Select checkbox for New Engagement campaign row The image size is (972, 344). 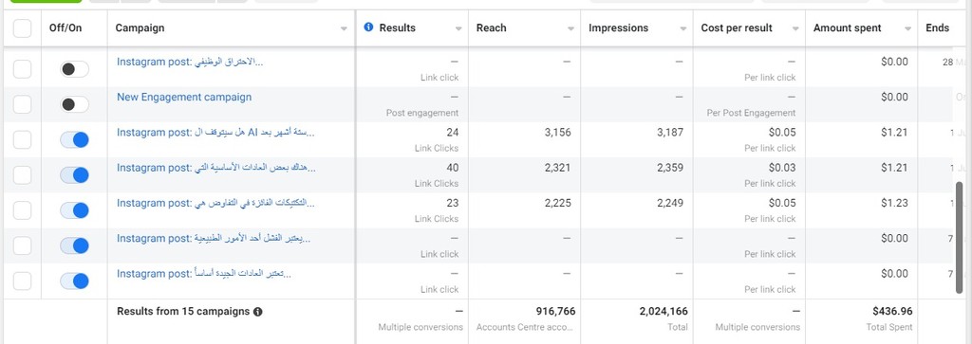pyautogui.click(x=23, y=104)
